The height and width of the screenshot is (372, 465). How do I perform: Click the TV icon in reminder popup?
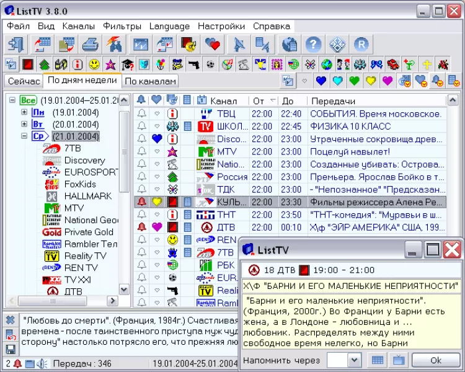pyautogui.click(x=397, y=360)
